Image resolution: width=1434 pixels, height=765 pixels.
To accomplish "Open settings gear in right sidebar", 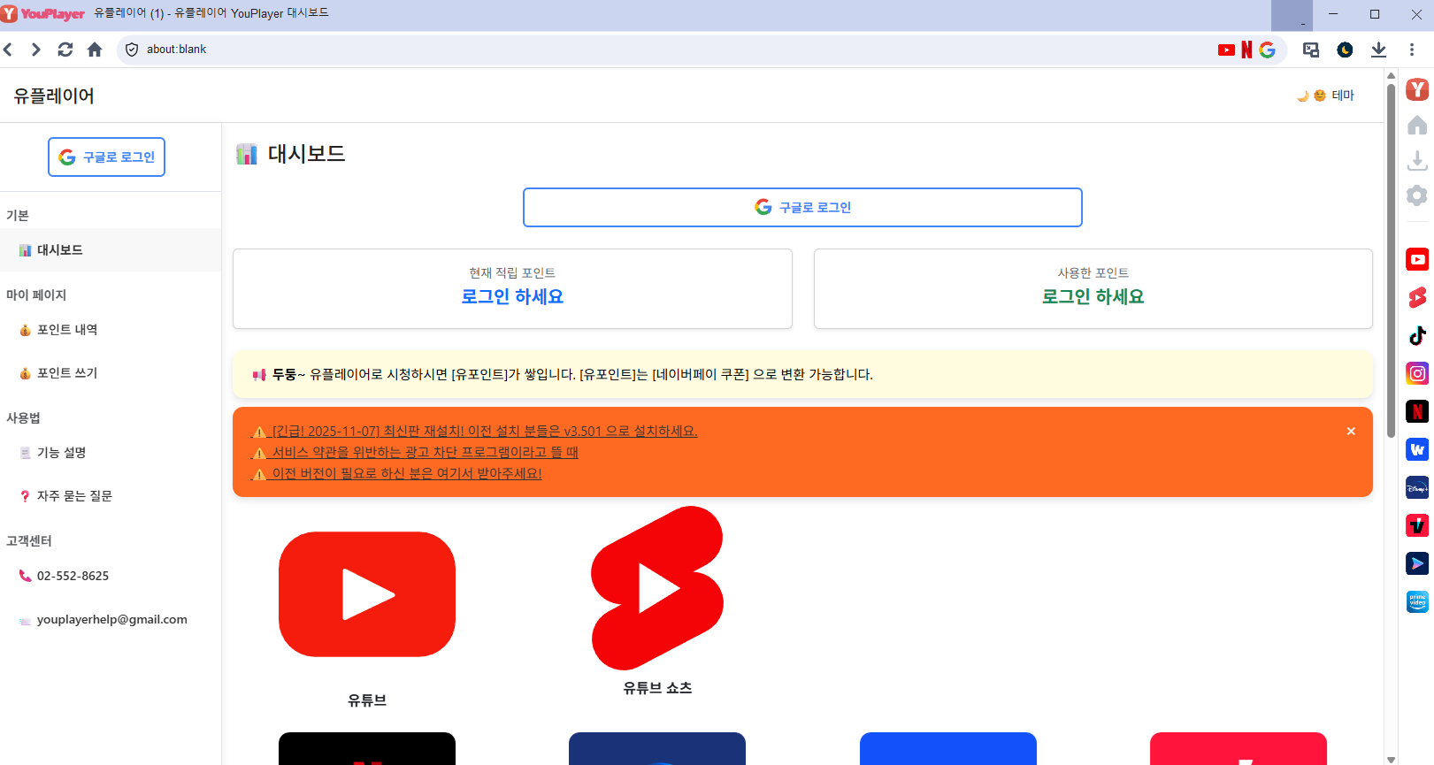I will (1417, 195).
